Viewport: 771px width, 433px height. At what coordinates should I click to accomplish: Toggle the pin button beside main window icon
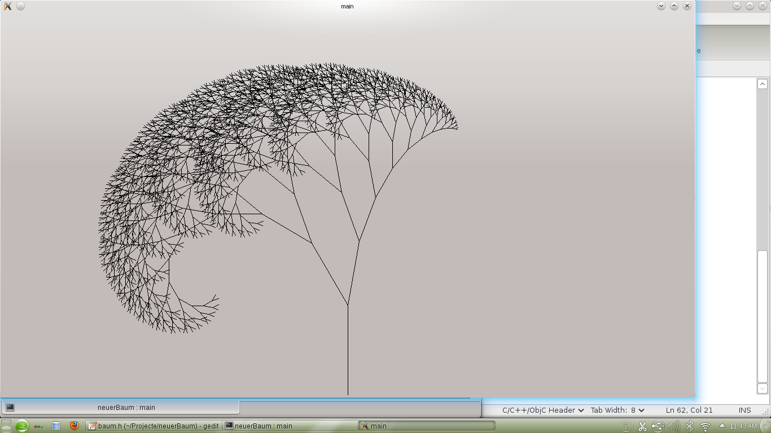point(20,6)
